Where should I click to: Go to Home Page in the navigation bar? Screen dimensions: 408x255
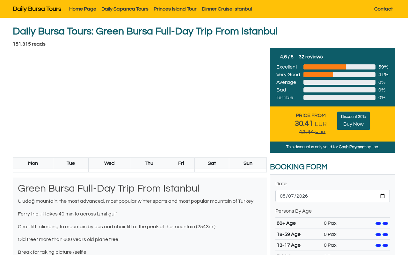click(83, 9)
